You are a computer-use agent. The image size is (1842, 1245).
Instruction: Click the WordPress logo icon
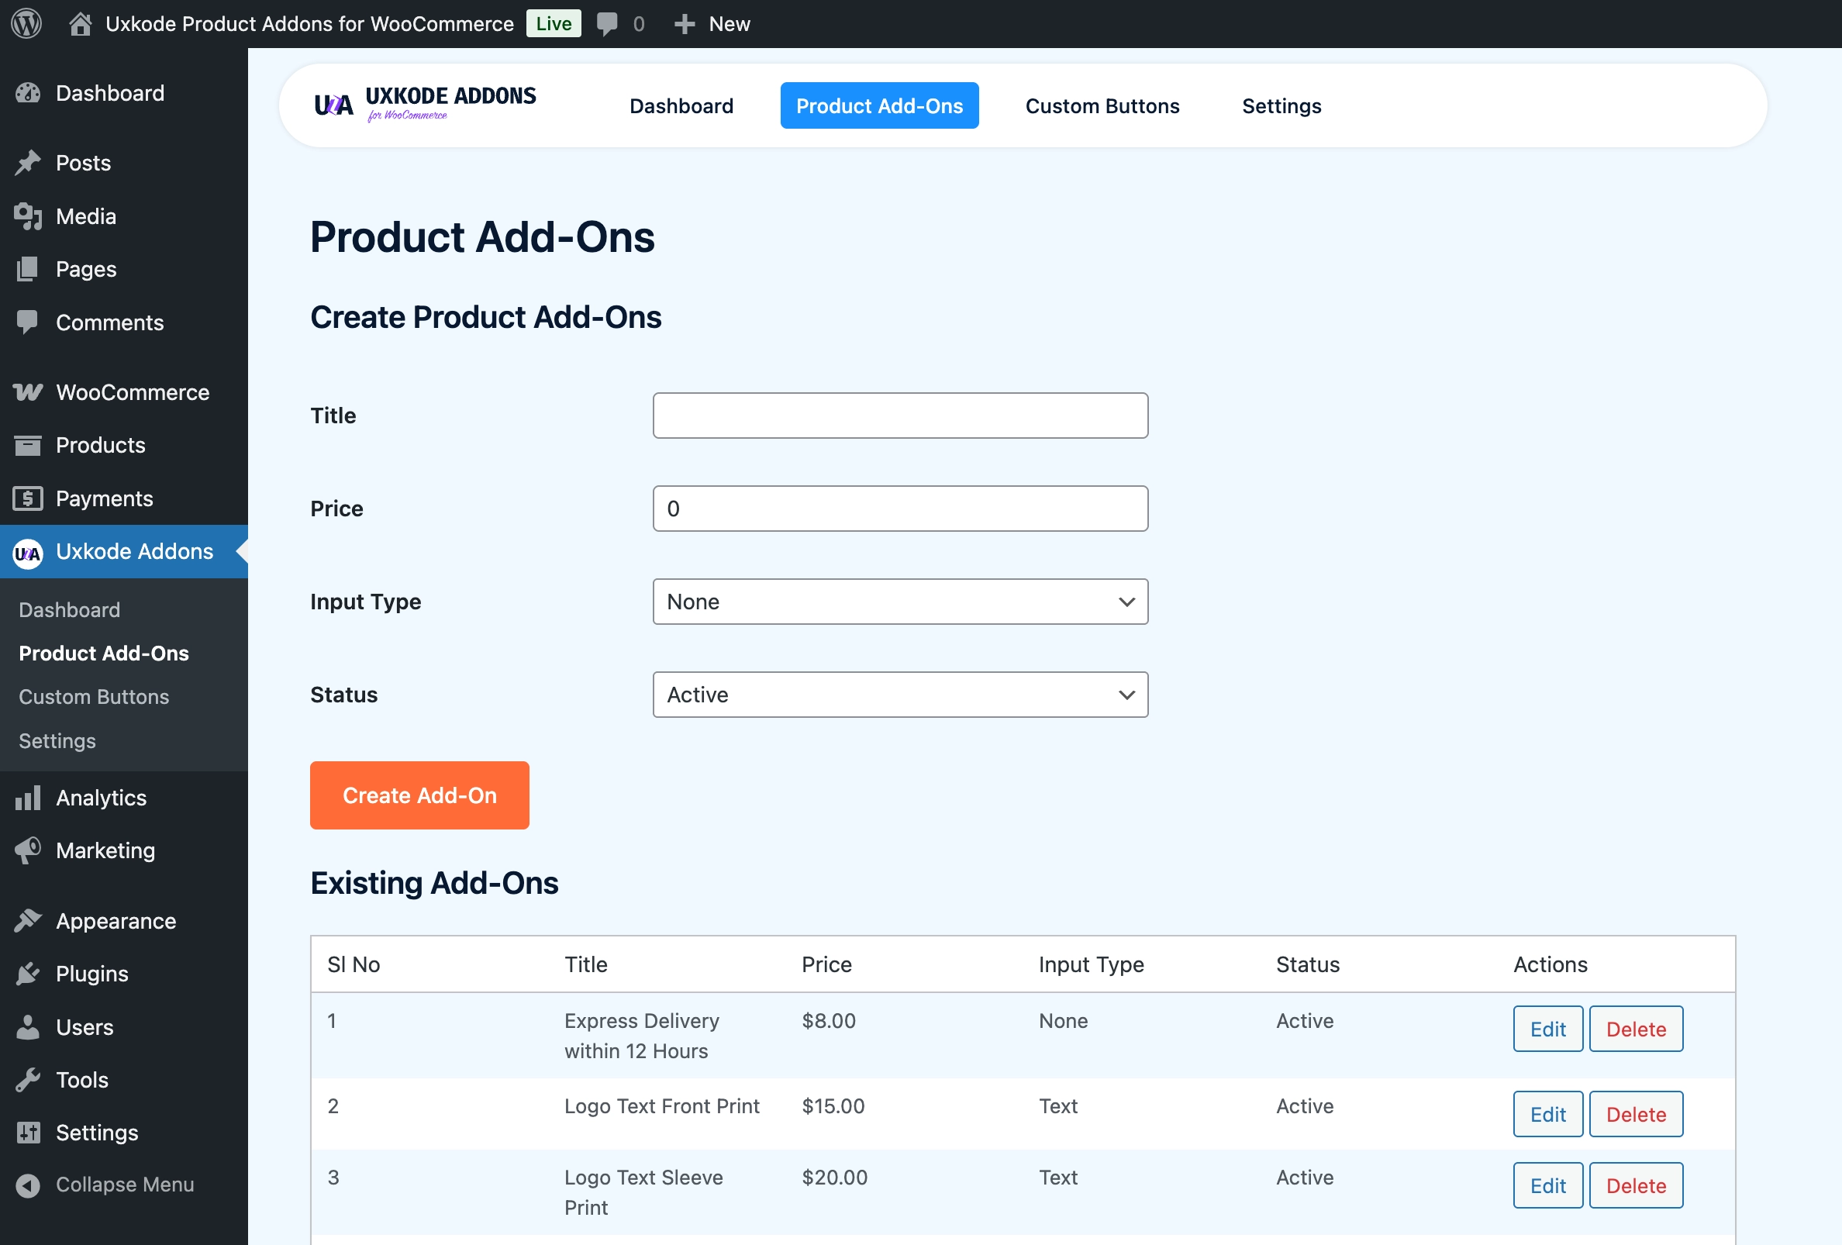click(26, 24)
